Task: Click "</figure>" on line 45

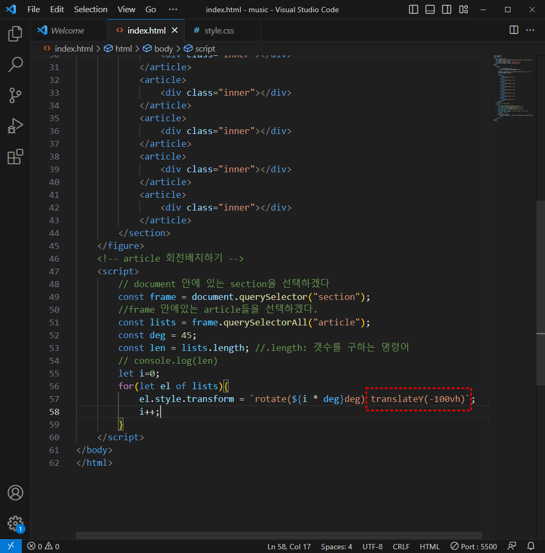Action: (121, 246)
